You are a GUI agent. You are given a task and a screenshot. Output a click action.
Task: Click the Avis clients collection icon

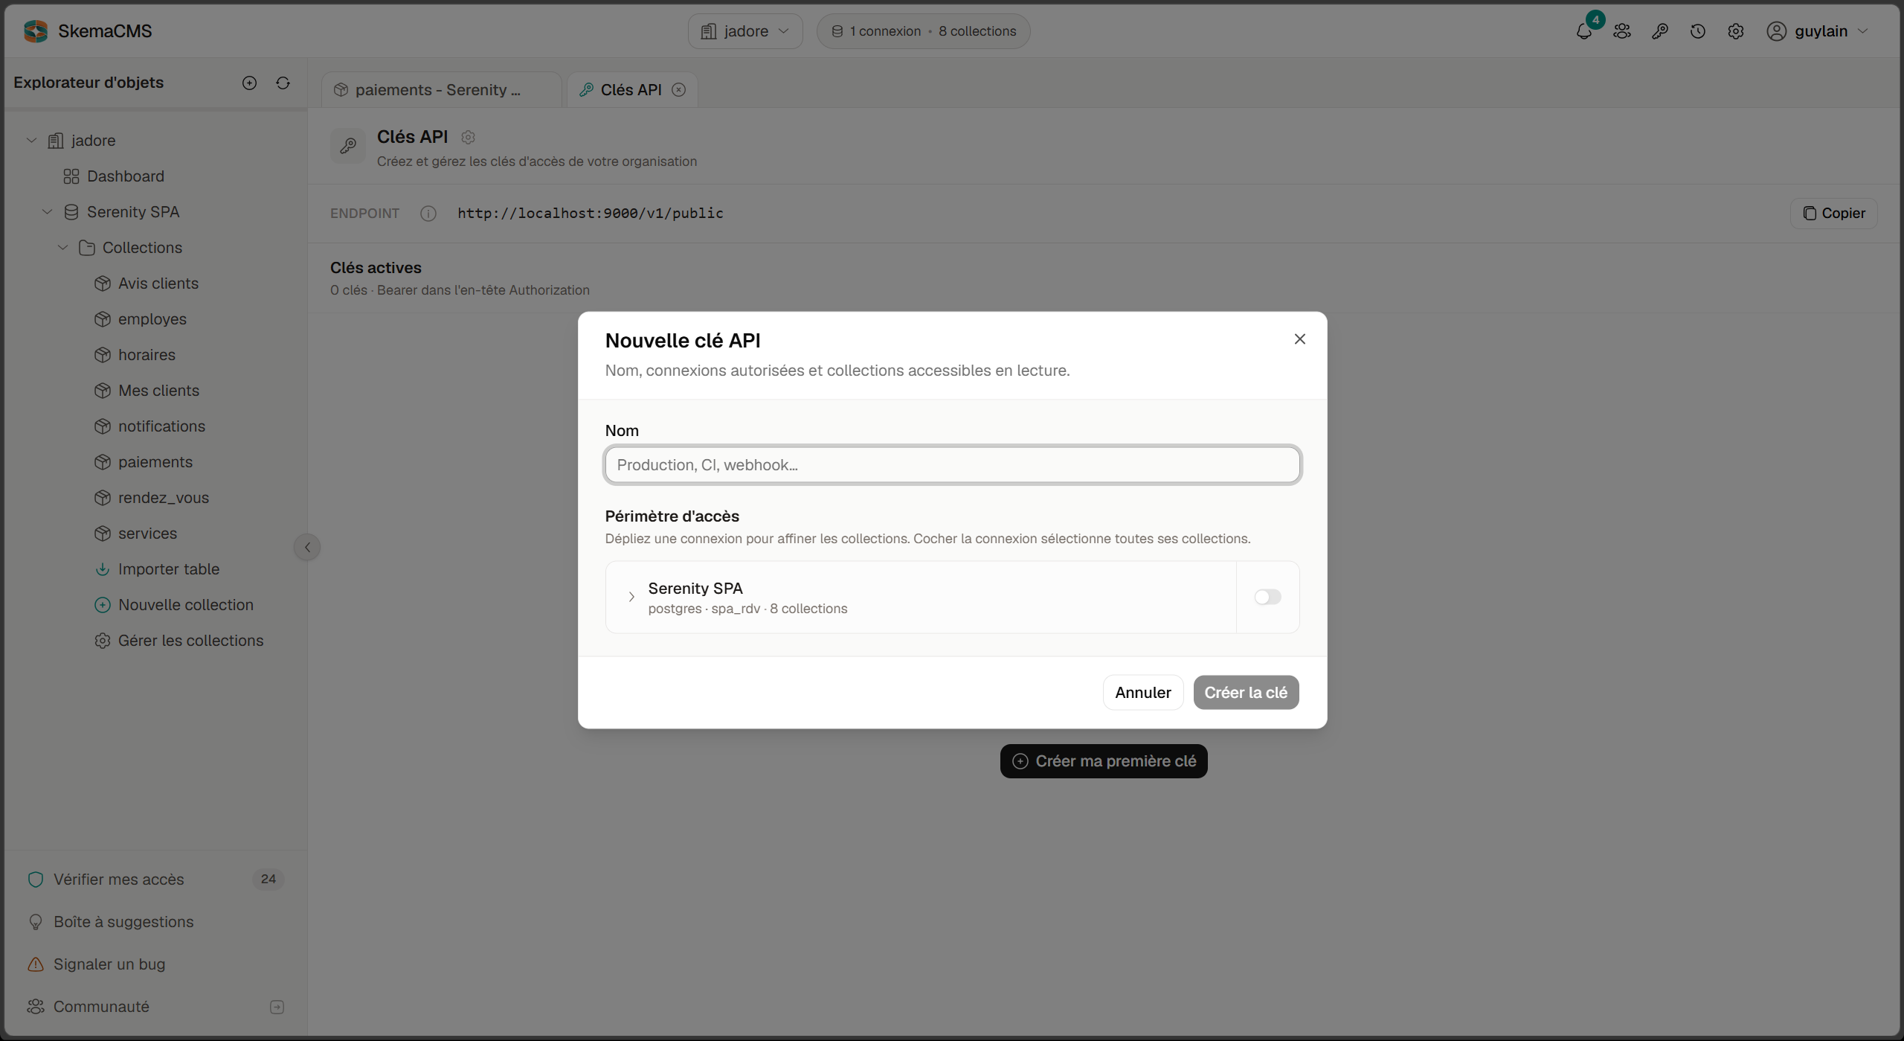click(103, 284)
